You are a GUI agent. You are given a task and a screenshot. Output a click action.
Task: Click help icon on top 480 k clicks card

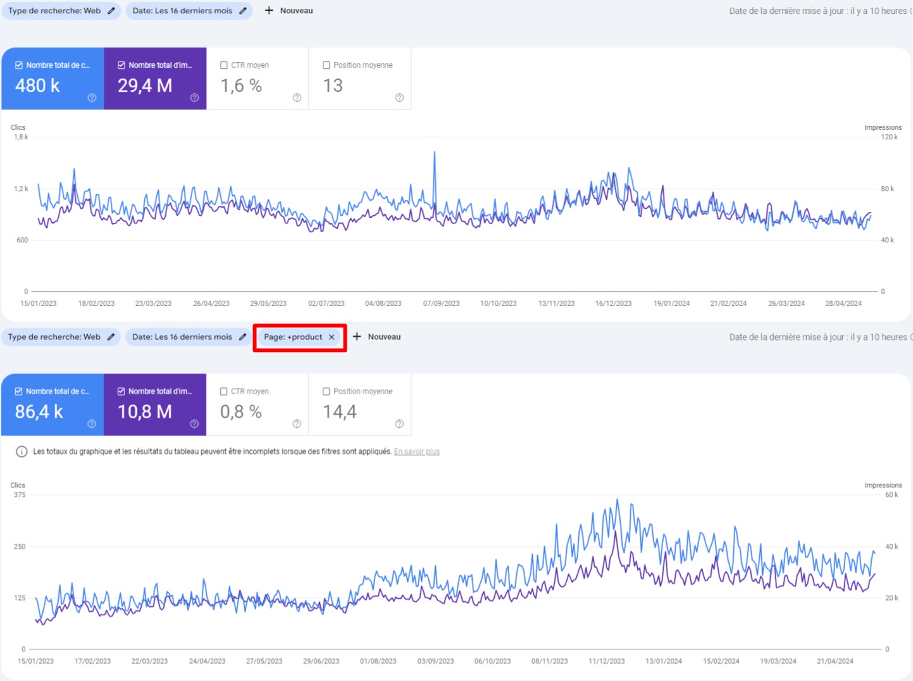92,97
